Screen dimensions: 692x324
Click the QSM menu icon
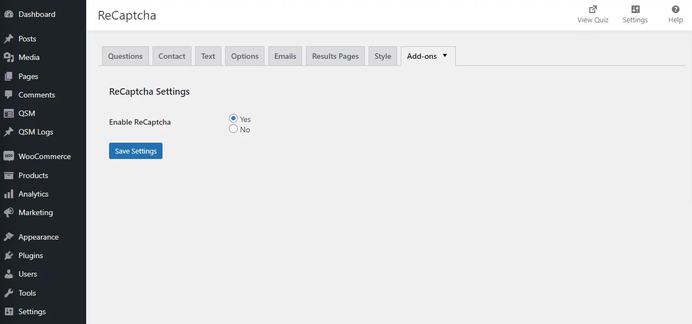click(9, 113)
